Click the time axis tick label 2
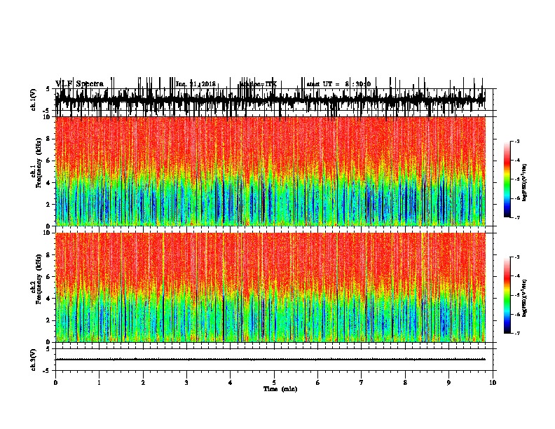555x429 pixels. point(143,383)
